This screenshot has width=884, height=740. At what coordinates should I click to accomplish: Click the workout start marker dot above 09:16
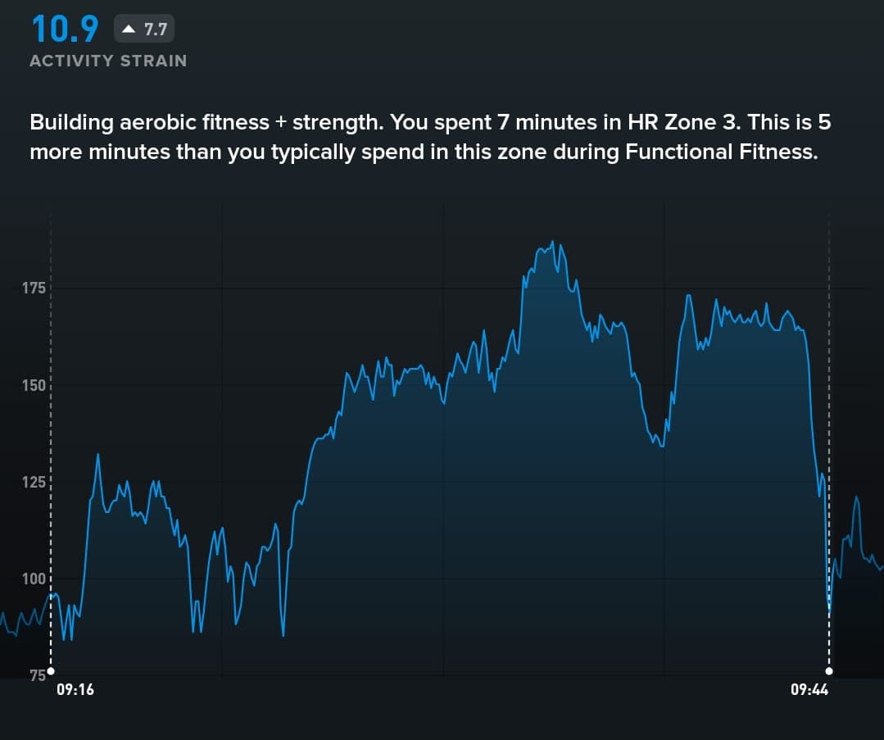click(51, 671)
